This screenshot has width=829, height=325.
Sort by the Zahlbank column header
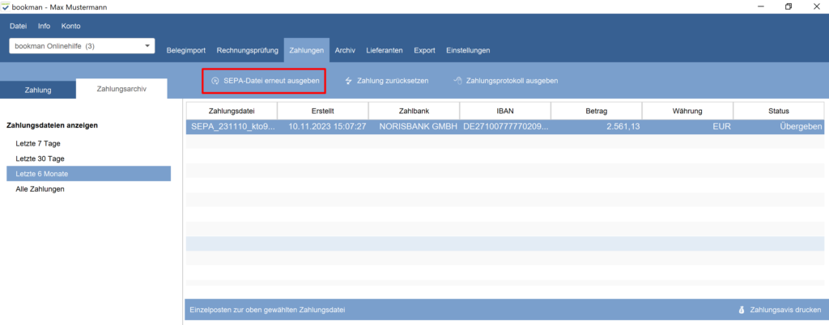[414, 112]
